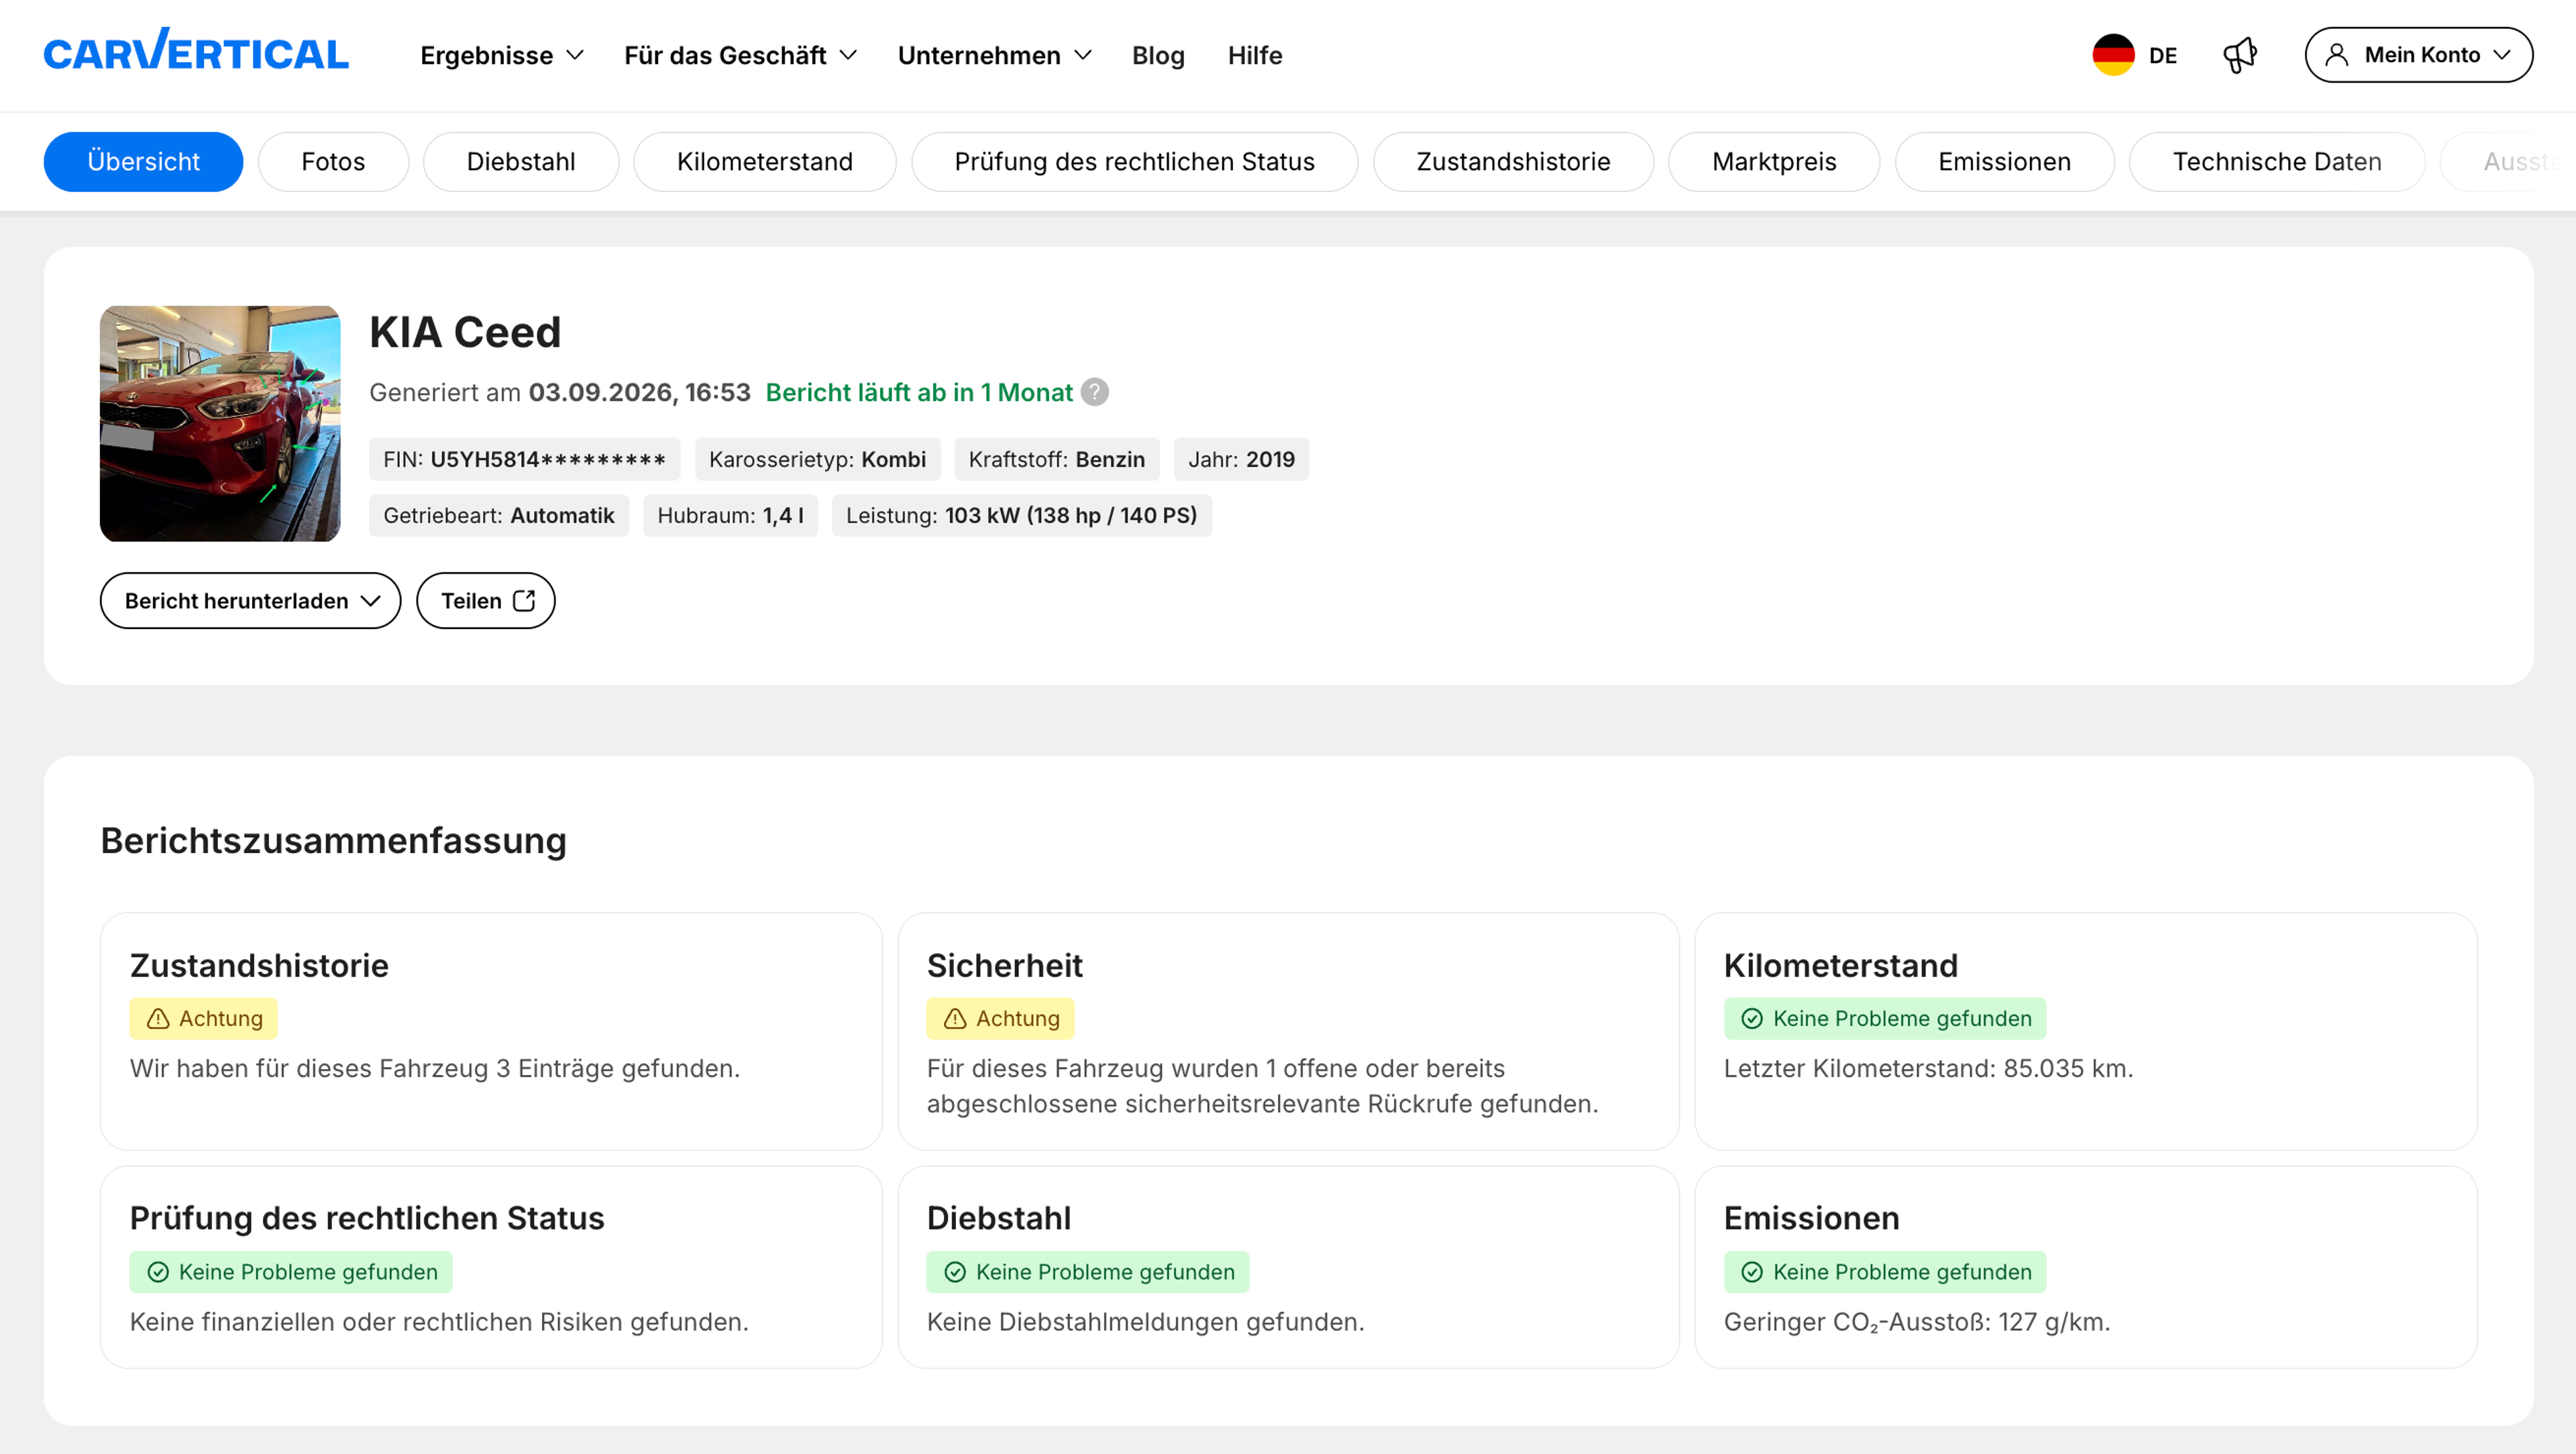The height and width of the screenshot is (1454, 2576).
Task: Click the German flag language icon
Action: coord(2113,55)
